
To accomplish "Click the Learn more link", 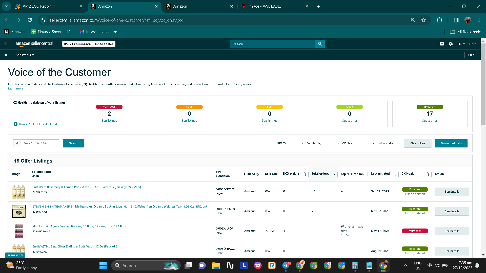I will click(16, 88).
